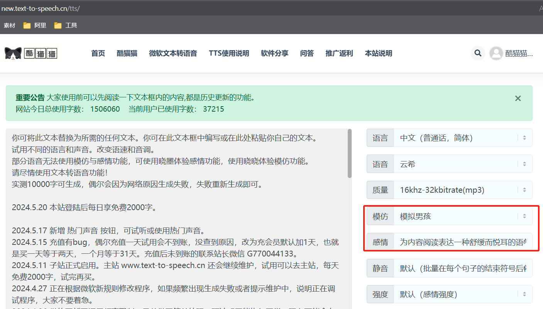Open the 感情 emotion style dropdown

(x=462, y=242)
